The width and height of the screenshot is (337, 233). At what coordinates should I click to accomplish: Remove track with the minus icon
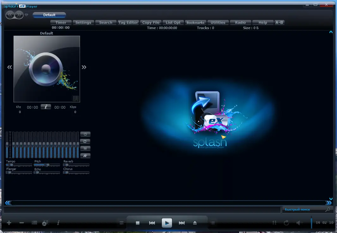pyautogui.click(x=21, y=223)
